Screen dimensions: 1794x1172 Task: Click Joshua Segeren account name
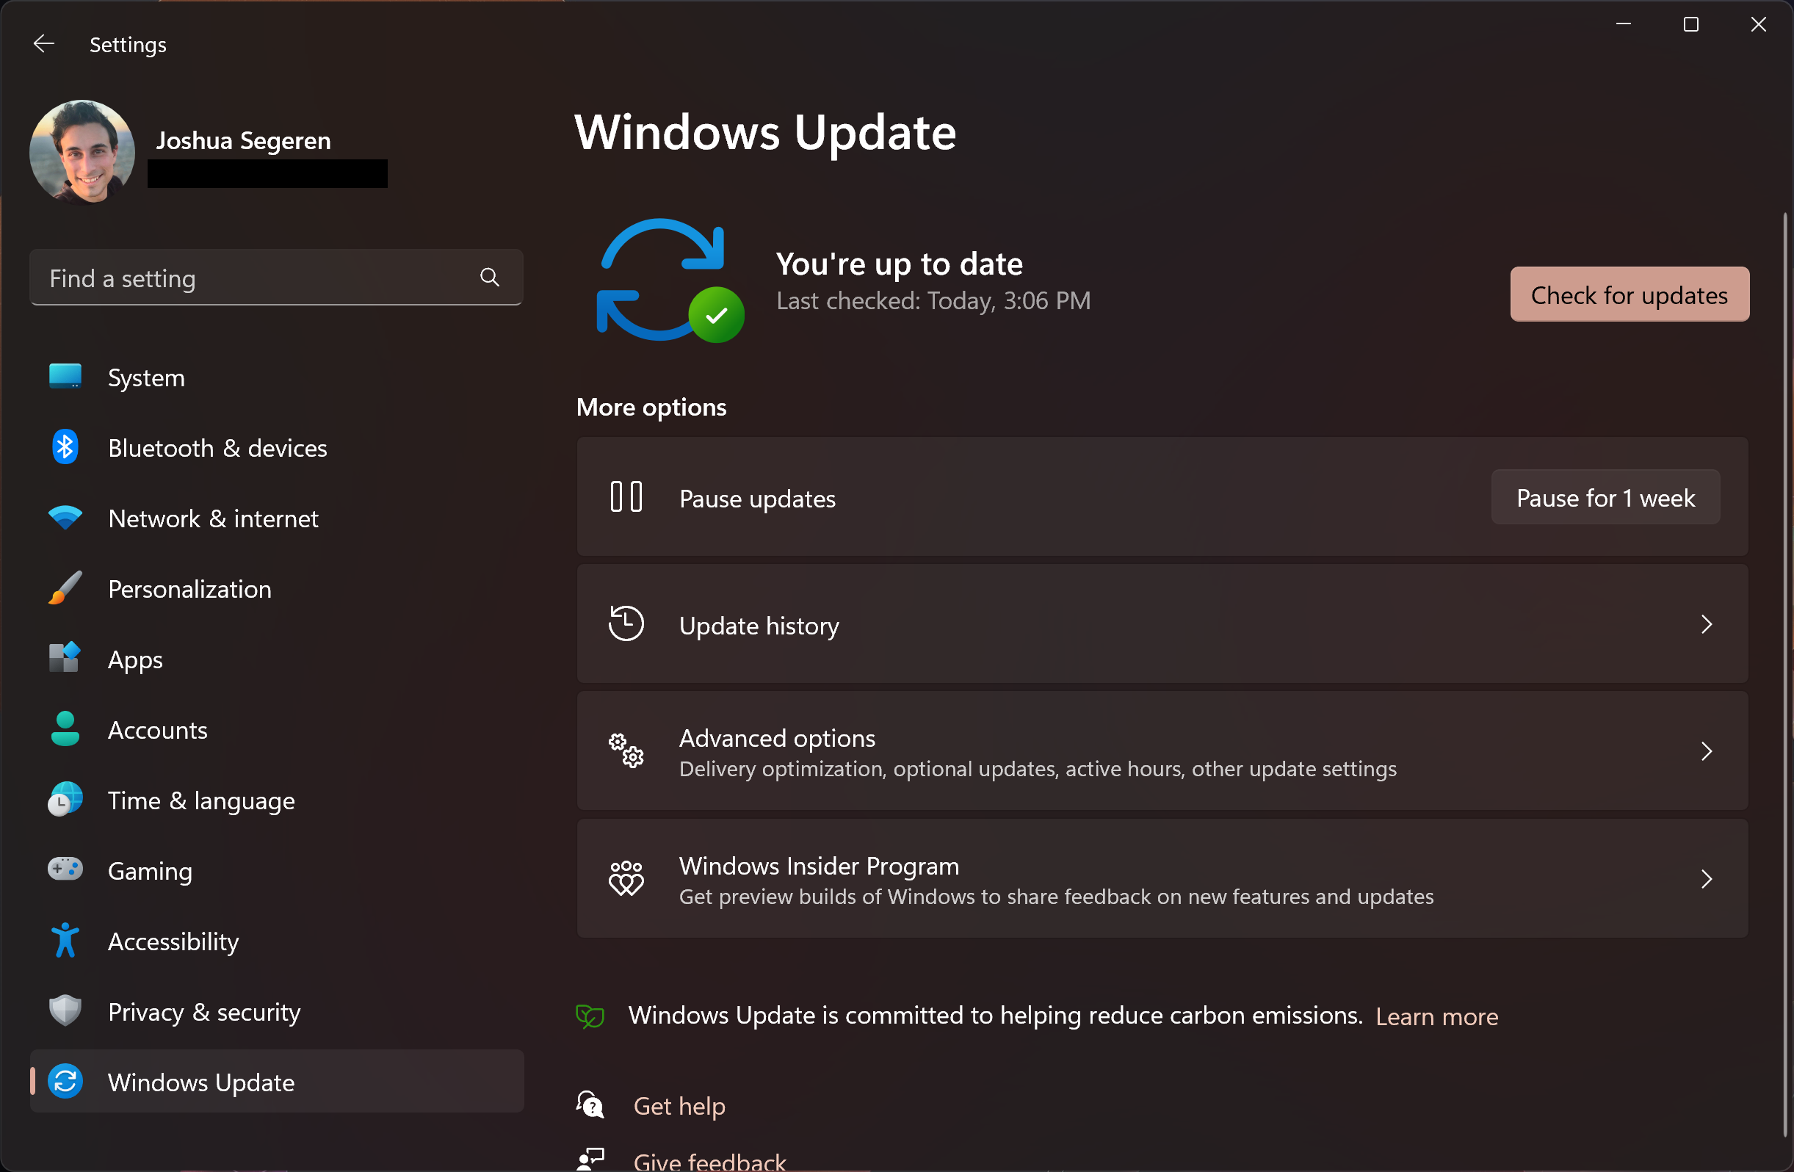coord(244,140)
